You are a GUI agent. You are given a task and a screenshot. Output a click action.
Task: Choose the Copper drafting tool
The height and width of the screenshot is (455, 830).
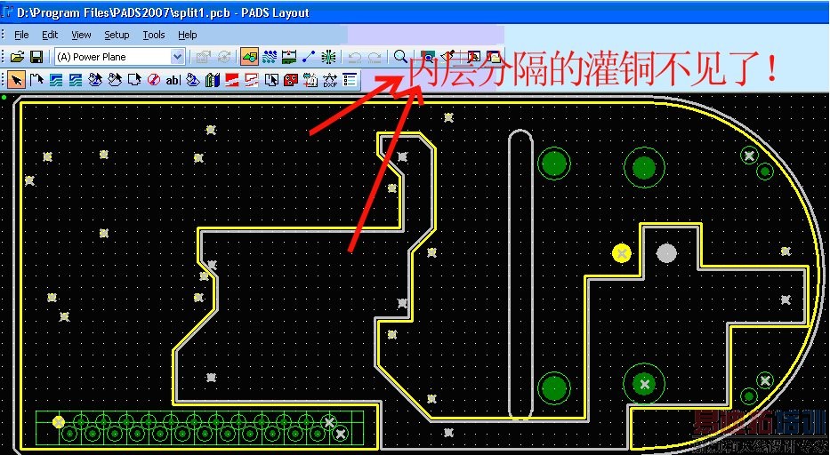click(56, 80)
